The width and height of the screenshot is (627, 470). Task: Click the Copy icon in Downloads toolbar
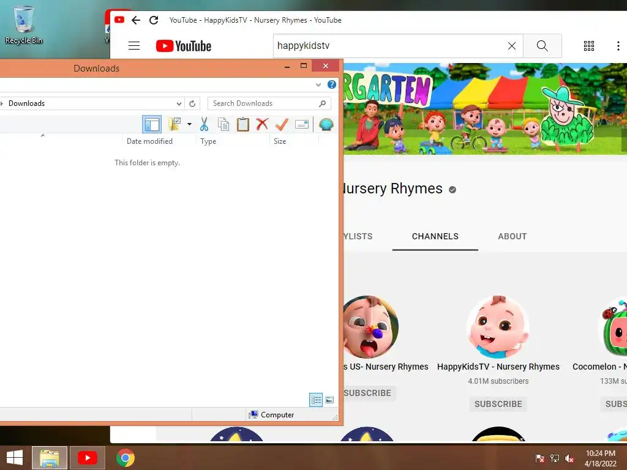click(x=223, y=124)
